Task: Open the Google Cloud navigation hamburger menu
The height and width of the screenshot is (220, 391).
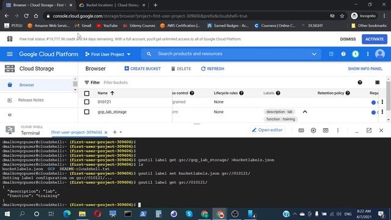Action: click(10, 54)
